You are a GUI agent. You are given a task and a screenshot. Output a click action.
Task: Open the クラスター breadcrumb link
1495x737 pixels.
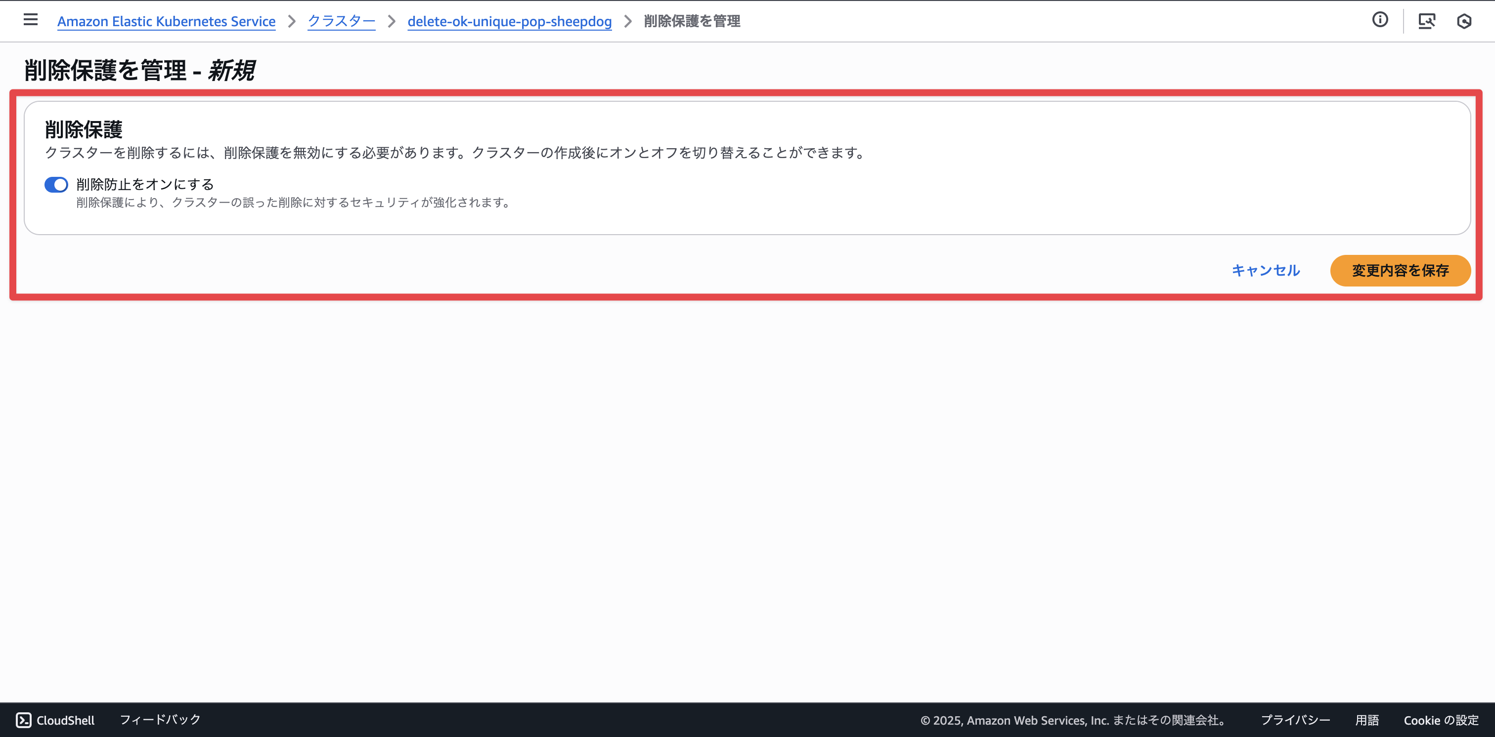coord(341,21)
